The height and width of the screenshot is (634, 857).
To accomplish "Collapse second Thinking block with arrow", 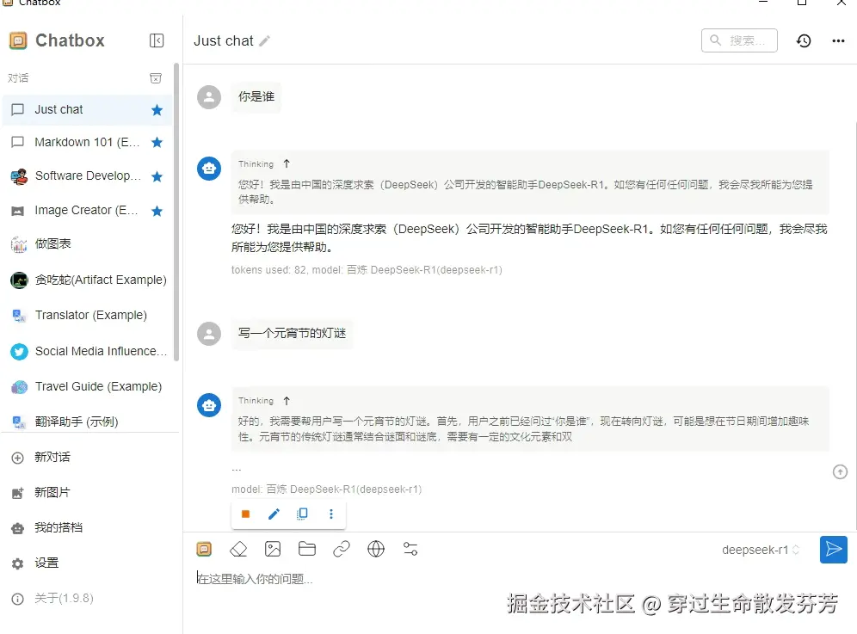I will tap(287, 401).
